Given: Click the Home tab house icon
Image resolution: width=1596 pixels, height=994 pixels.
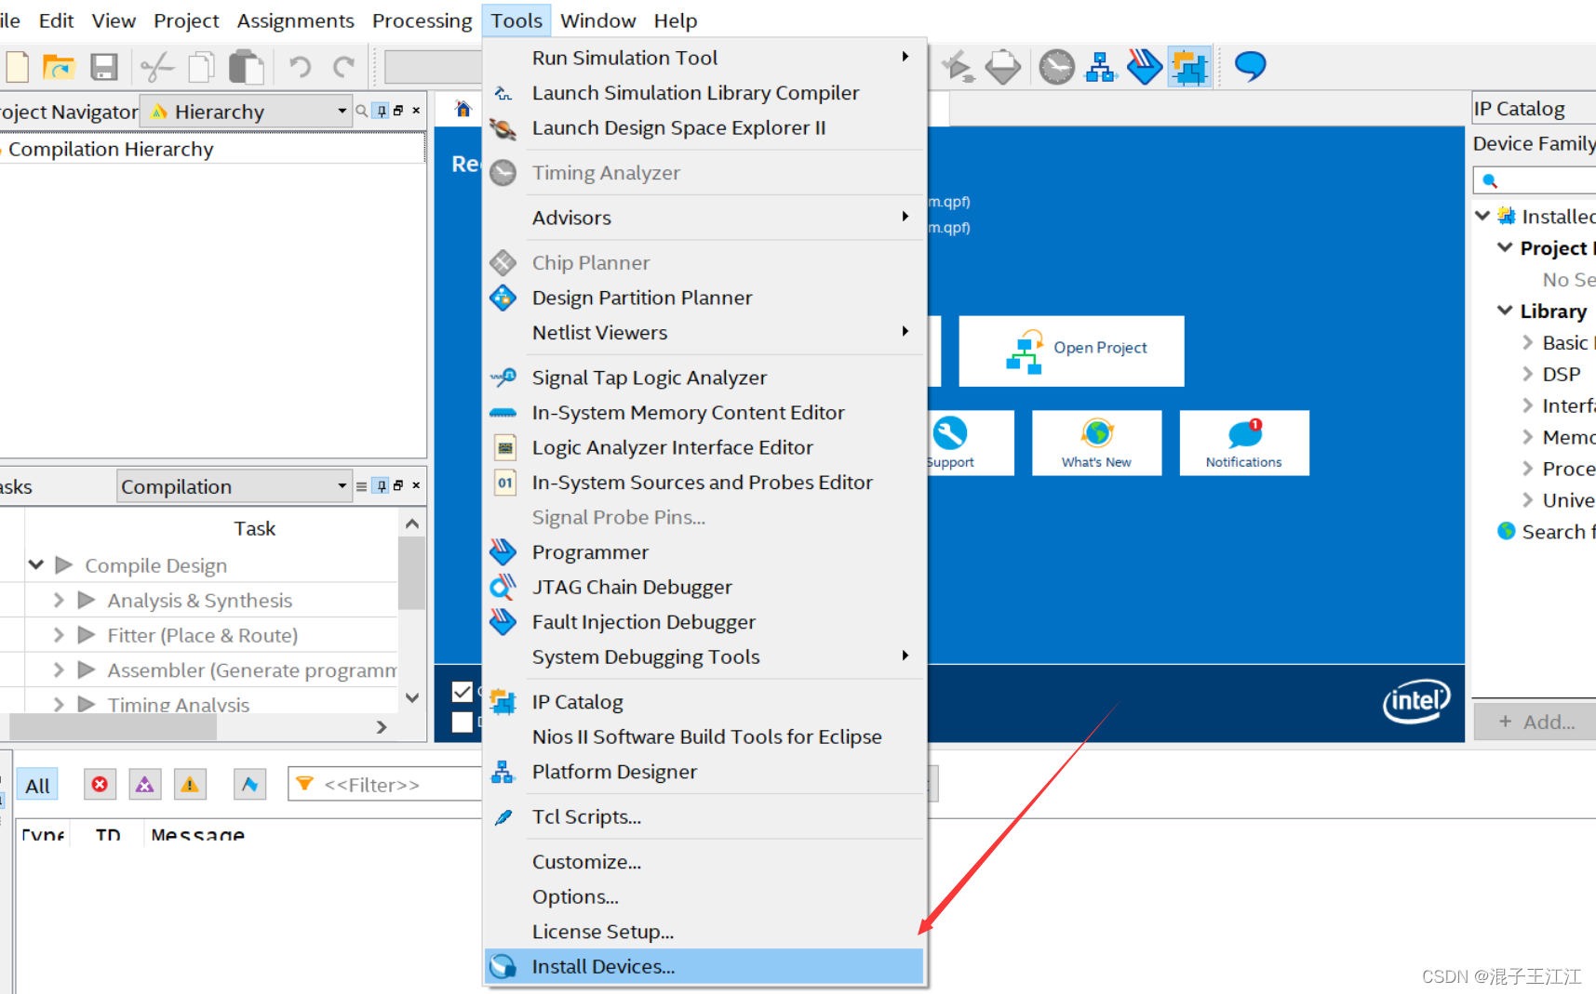Looking at the screenshot, I should (x=463, y=110).
